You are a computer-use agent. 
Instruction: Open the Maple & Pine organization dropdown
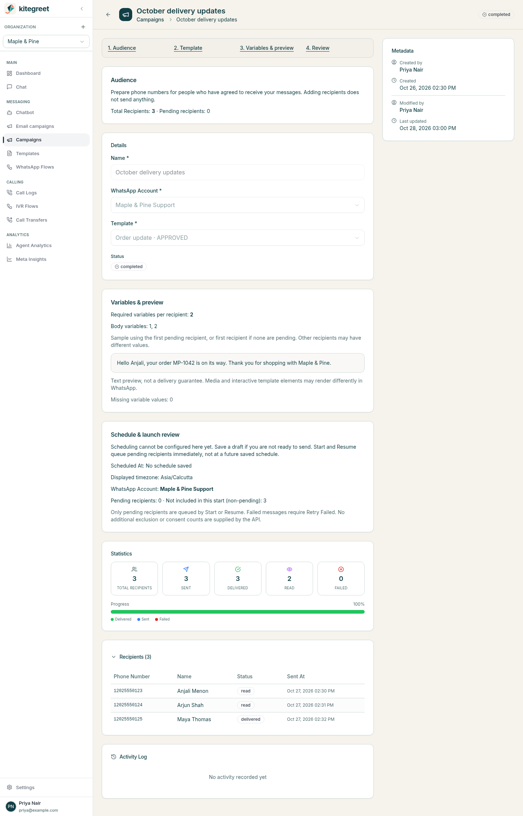click(46, 41)
